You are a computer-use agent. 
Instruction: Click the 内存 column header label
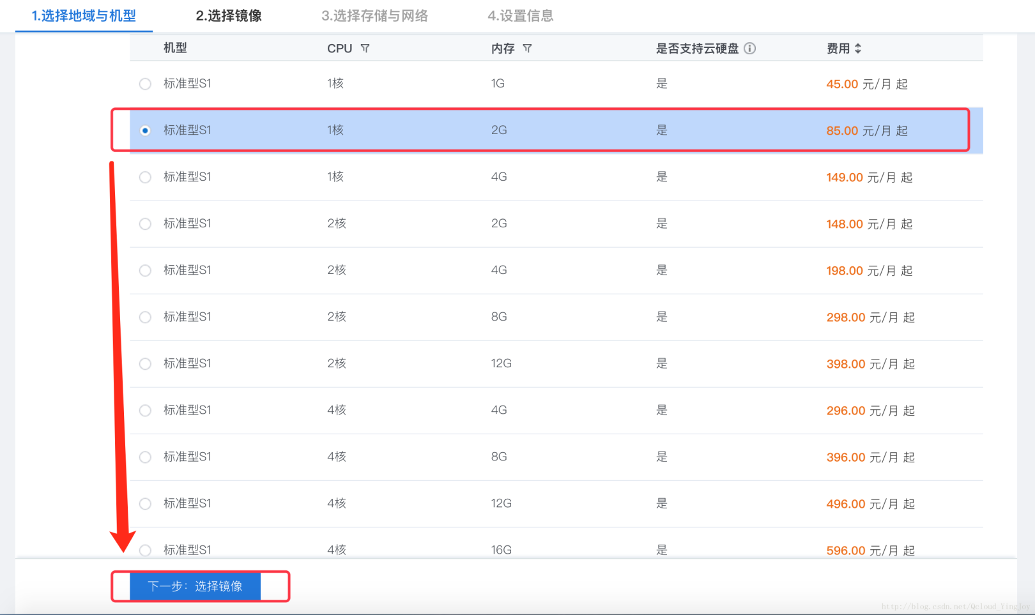(503, 49)
